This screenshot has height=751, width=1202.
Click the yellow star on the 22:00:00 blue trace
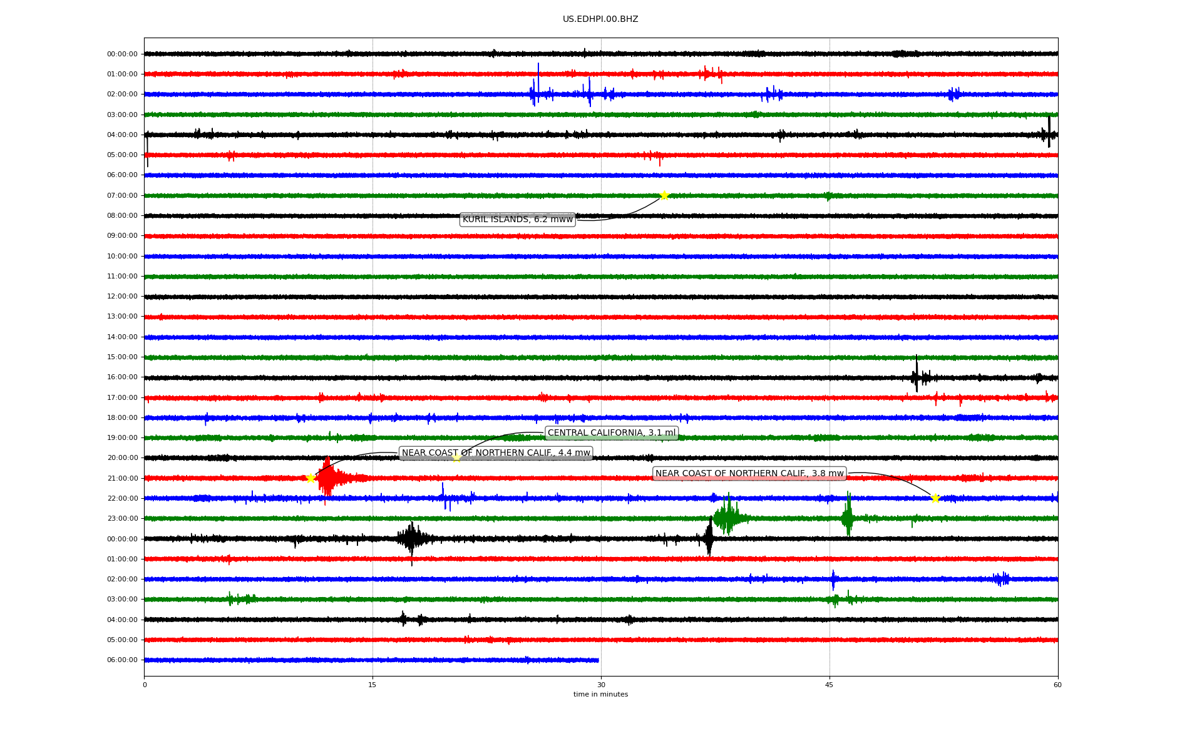(935, 498)
